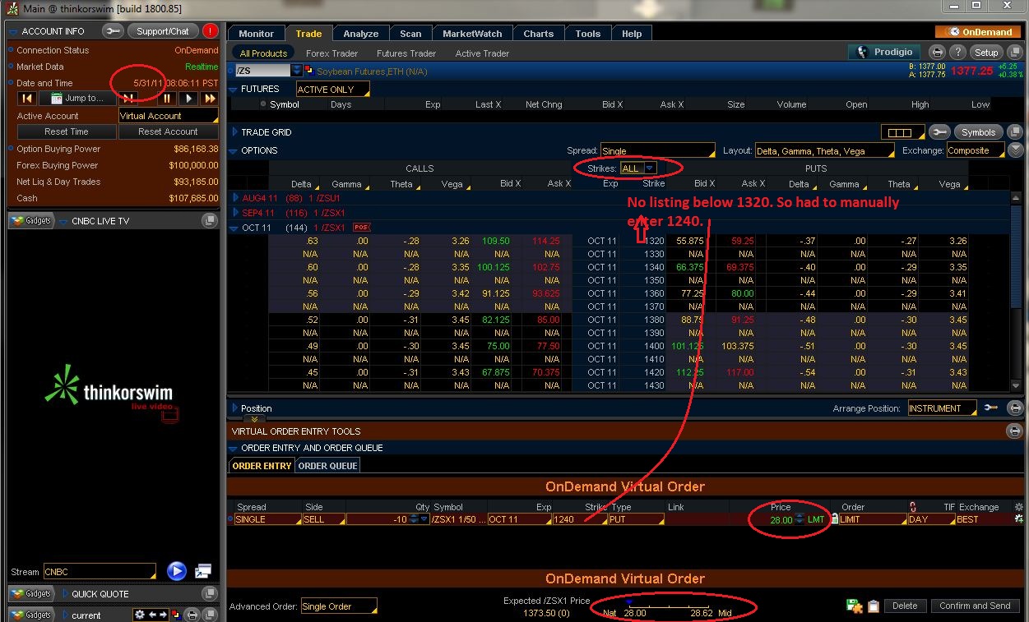Screen dimensions: 1029x622
Task: Adjust order price 28.00 stepper
Action: (x=800, y=519)
